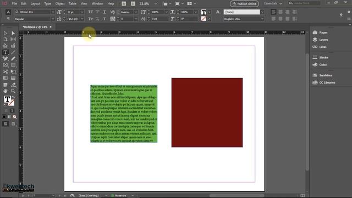Select the Direct Selection tool

point(13,33)
